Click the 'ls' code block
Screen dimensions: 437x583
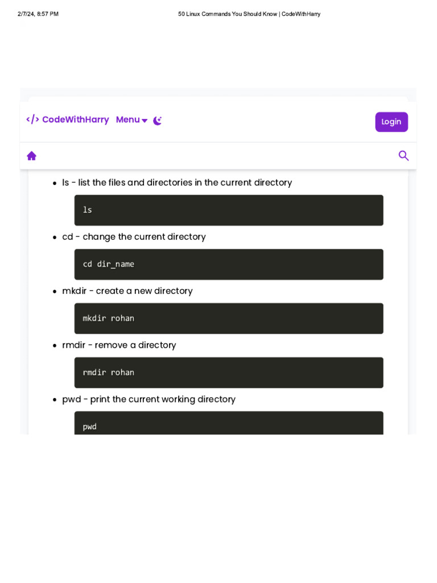[228, 210]
